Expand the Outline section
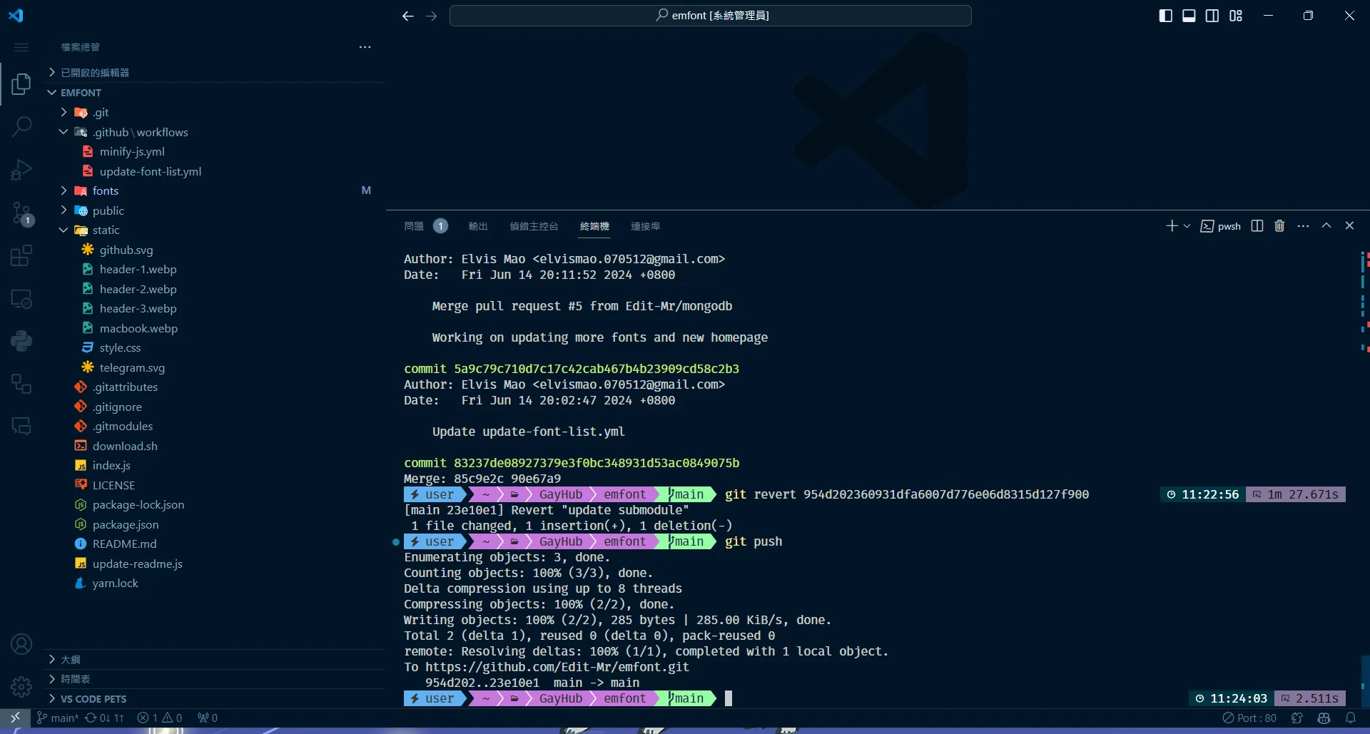The image size is (1370, 734). coord(214,660)
